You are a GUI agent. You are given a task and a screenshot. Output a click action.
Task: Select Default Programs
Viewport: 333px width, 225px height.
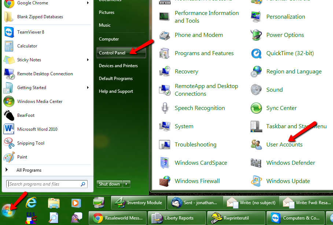116,79
